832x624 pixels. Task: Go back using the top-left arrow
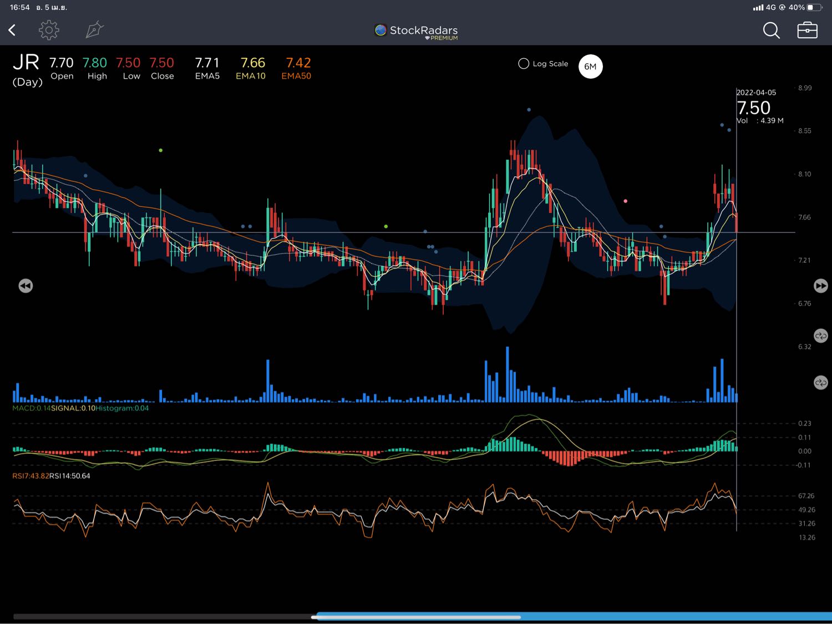pyautogui.click(x=12, y=30)
